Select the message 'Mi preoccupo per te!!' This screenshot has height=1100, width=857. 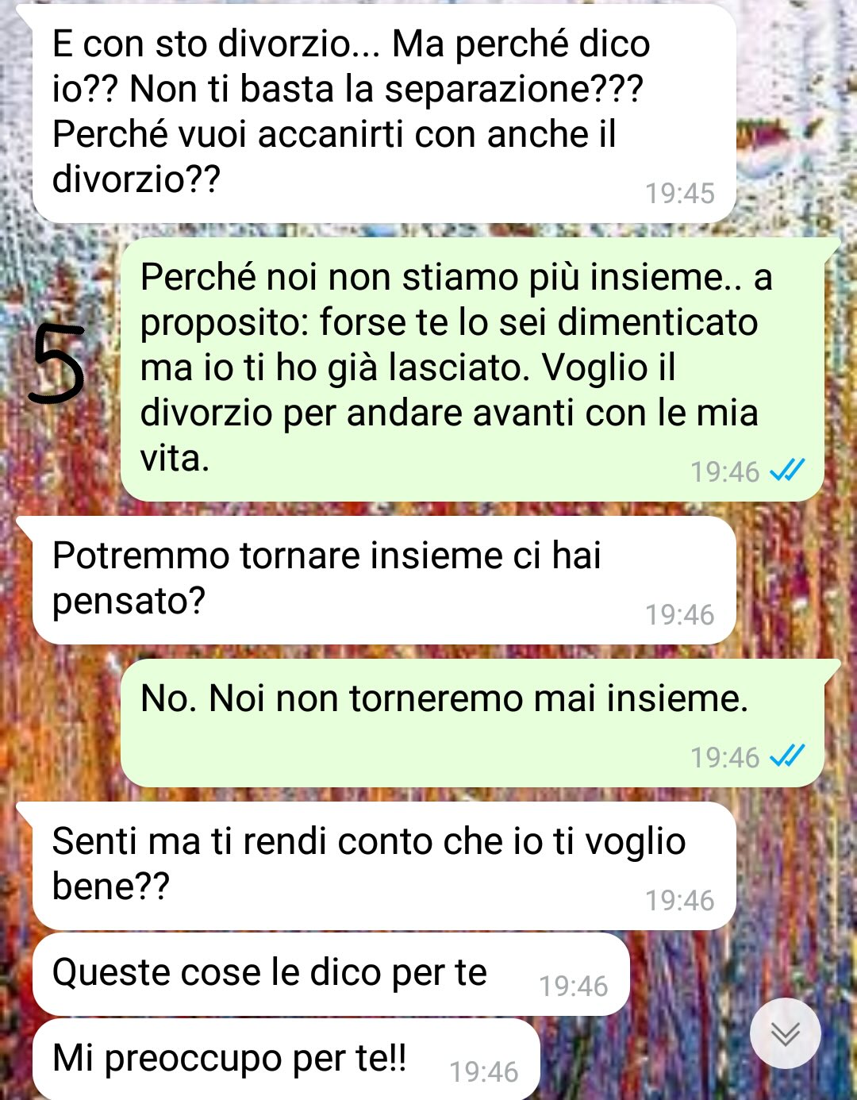pos(286,1060)
